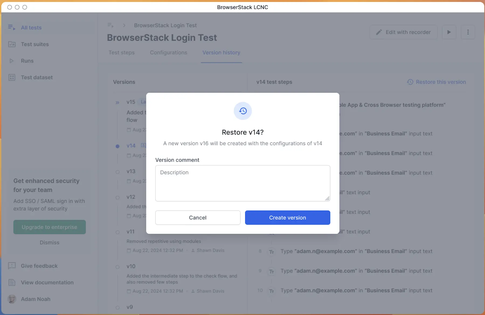Click the Create version button
Screen dimensions: 485x315
(x=287, y=218)
